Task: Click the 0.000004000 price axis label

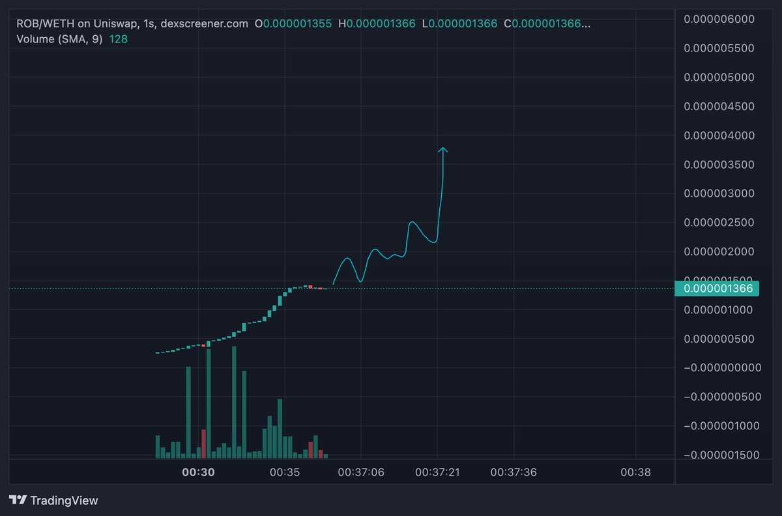Action: [719, 136]
